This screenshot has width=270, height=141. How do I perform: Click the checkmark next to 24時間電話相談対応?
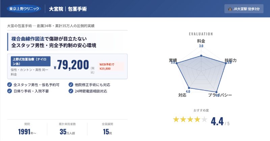point(71,91)
